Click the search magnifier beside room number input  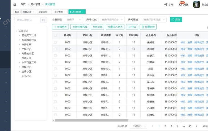(x=44, y=20)
